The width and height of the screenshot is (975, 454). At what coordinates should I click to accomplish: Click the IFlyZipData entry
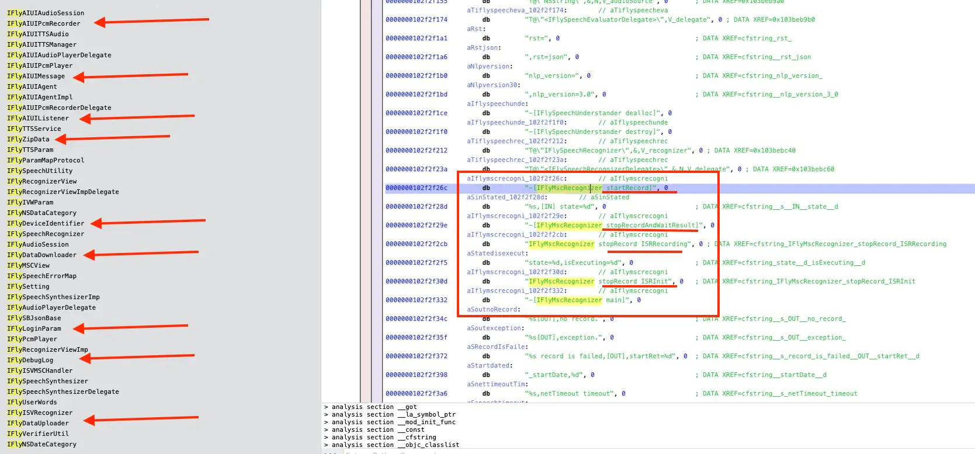(28, 139)
